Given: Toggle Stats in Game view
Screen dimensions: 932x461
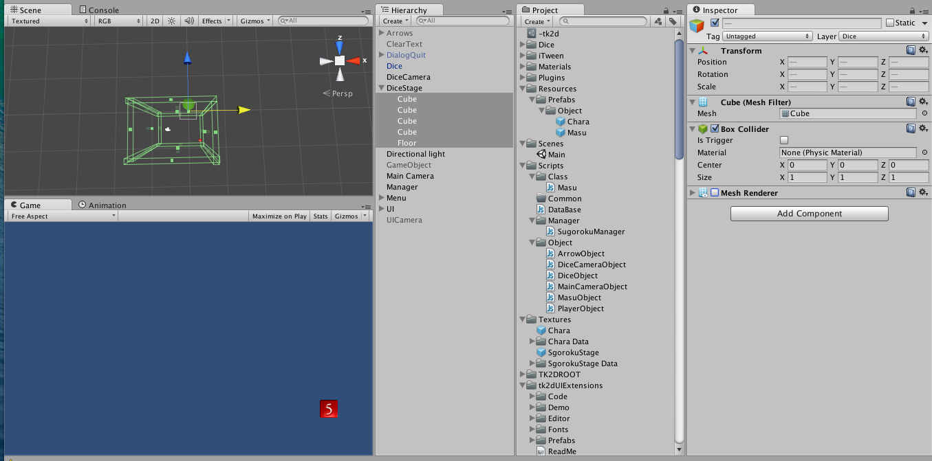Looking at the screenshot, I should coord(321,216).
